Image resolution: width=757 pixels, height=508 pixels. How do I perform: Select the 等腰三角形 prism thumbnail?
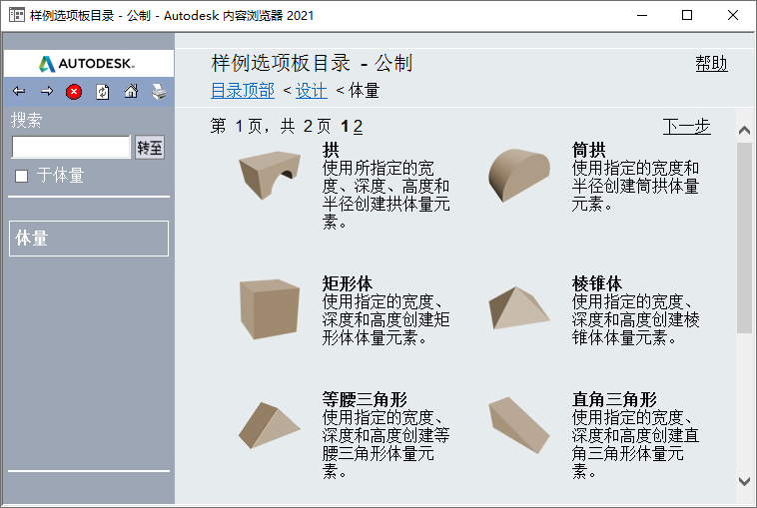[x=270, y=425]
